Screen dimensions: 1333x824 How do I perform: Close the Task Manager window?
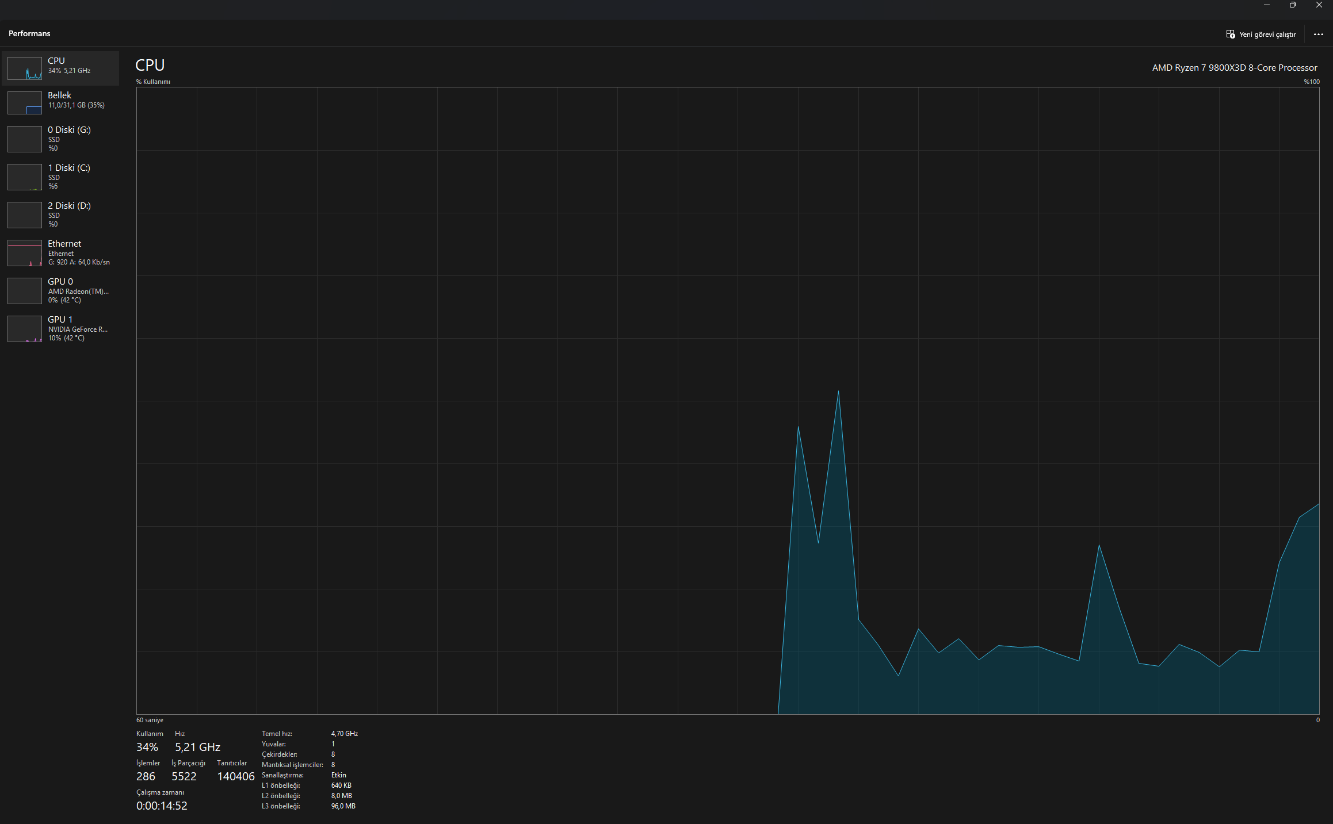click(x=1319, y=5)
